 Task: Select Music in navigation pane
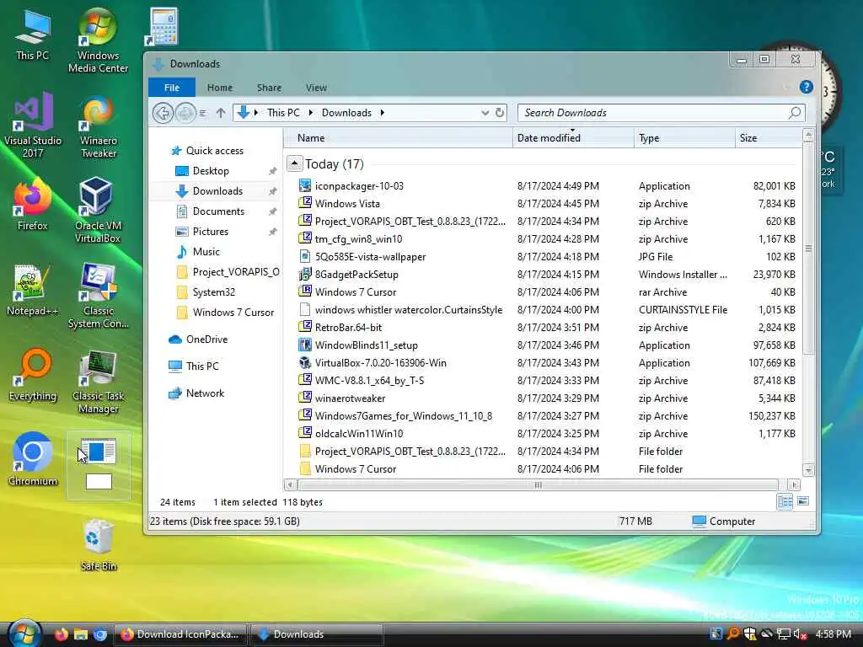click(x=198, y=252)
